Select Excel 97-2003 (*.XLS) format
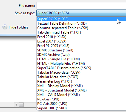Image resolution: width=126 pixels, height=112 pixels. (x=81, y=46)
